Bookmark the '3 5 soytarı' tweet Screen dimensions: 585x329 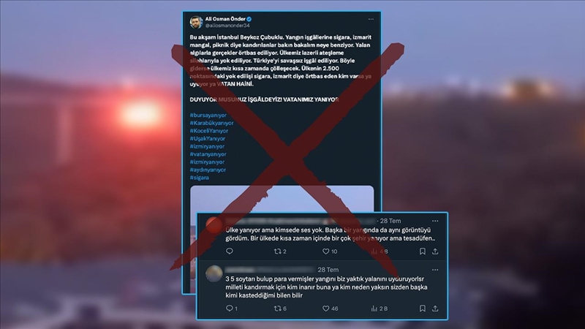423,308
